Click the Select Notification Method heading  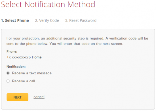point(48,4)
